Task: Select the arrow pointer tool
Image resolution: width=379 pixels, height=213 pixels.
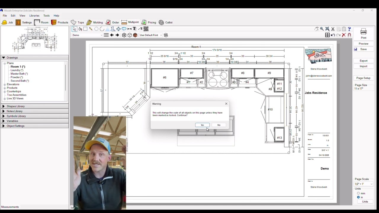Action: [x=74, y=29]
